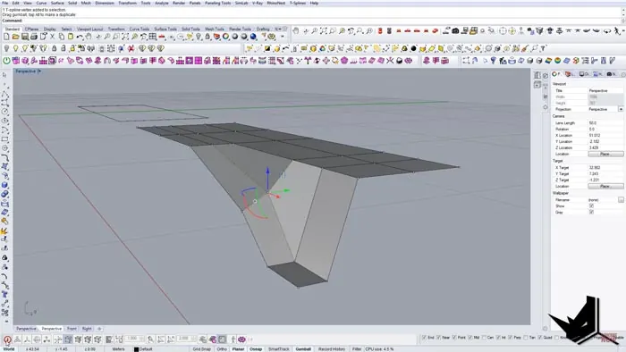
Task: Click the red car Set View icon
Action: [x=162, y=37]
